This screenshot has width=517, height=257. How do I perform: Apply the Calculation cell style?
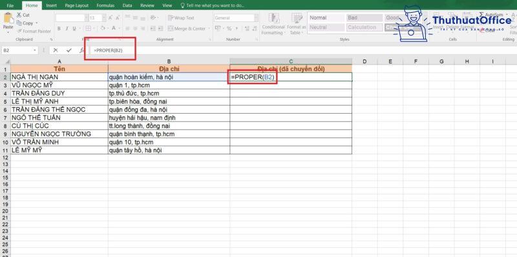pos(364,28)
